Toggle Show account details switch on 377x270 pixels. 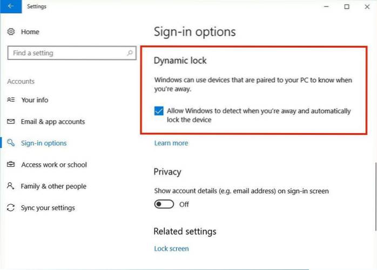pyautogui.click(x=164, y=204)
